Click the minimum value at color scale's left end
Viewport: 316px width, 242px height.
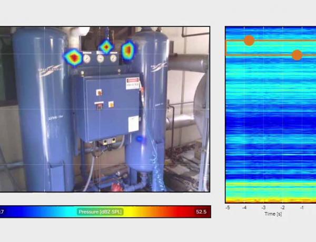click(2, 211)
